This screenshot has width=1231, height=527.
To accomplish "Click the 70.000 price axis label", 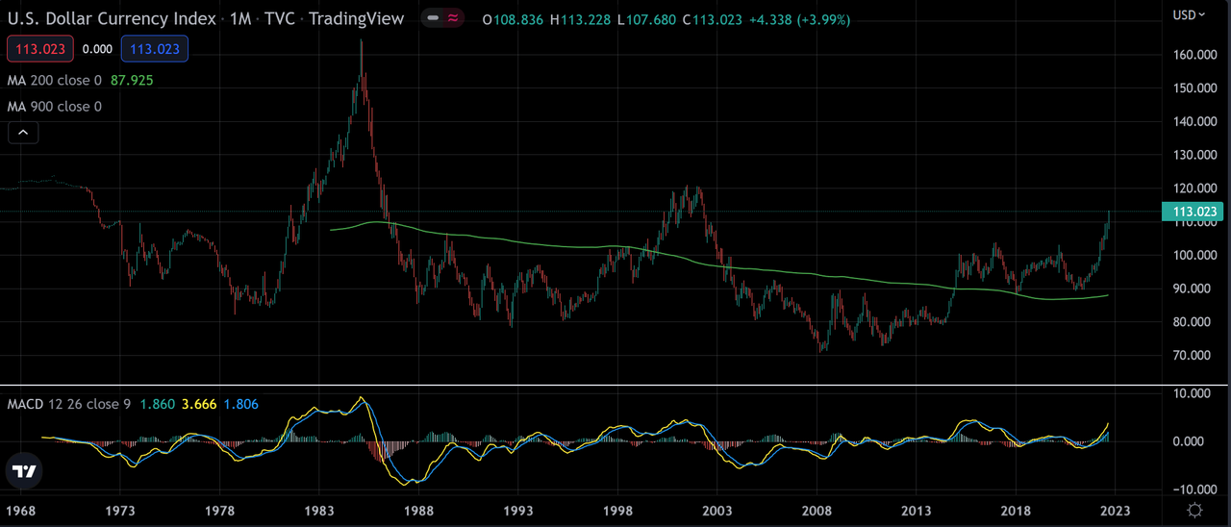I will tap(1193, 355).
